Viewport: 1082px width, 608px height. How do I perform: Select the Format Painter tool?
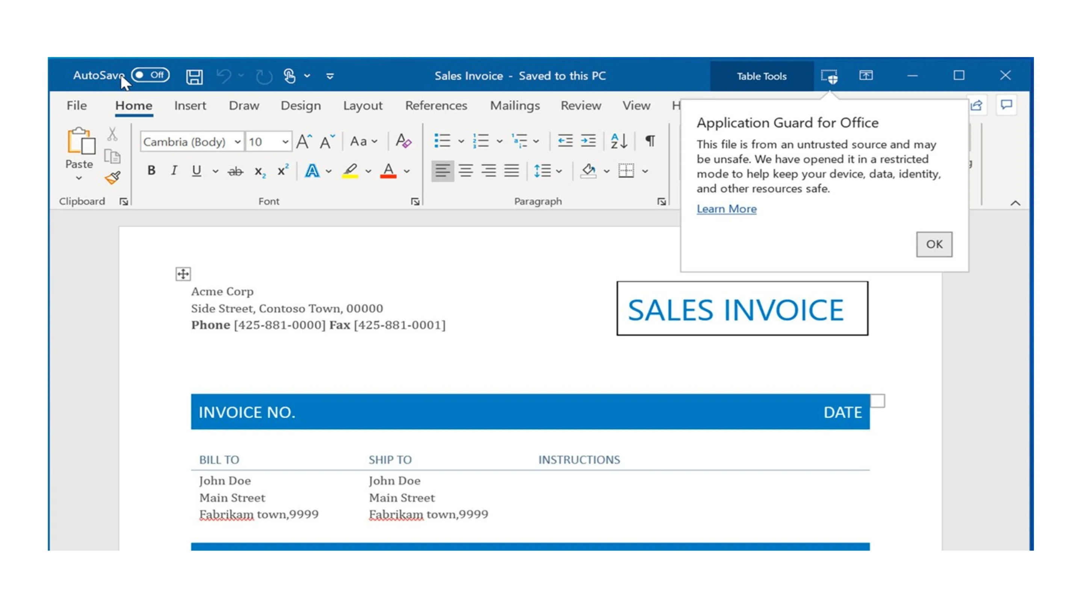(x=113, y=177)
